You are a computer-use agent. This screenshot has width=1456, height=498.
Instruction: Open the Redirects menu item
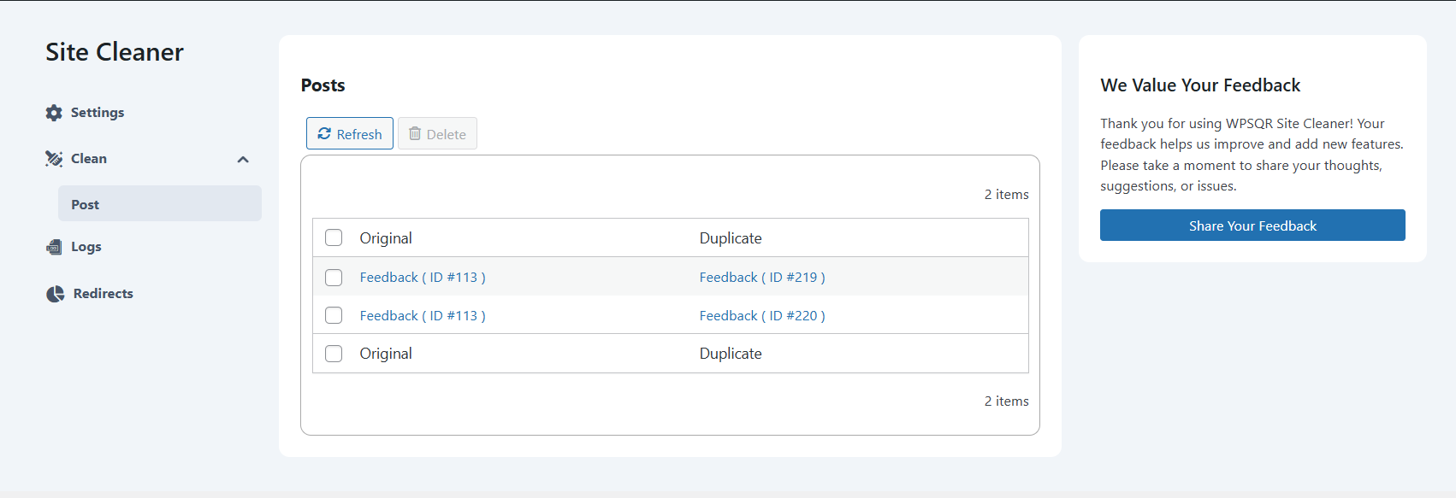click(x=104, y=294)
